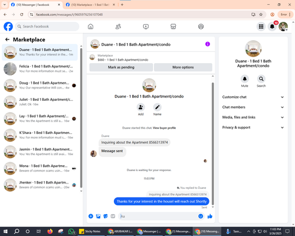Click the Search Facebook field

click(47, 27)
